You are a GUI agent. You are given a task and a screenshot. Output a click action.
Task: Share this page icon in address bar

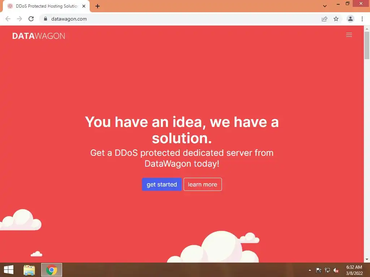[324, 19]
